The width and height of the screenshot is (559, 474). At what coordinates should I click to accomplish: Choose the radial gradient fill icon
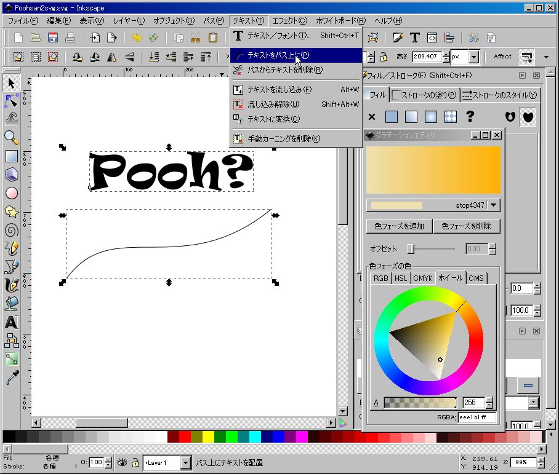click(430, 116)
